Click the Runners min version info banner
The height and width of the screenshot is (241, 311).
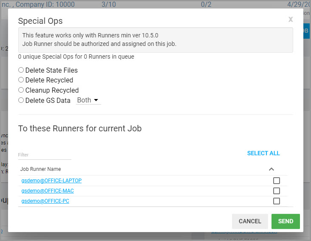155,40
